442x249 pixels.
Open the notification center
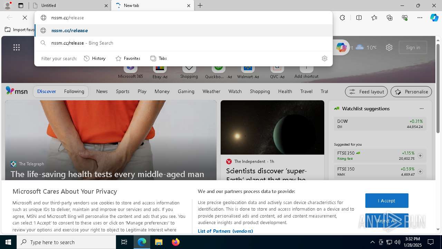[x=431, y=242]
